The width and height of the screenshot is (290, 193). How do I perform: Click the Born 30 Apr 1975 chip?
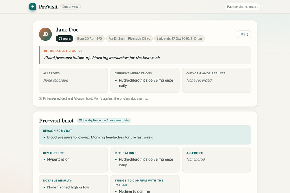pos(90,38)
